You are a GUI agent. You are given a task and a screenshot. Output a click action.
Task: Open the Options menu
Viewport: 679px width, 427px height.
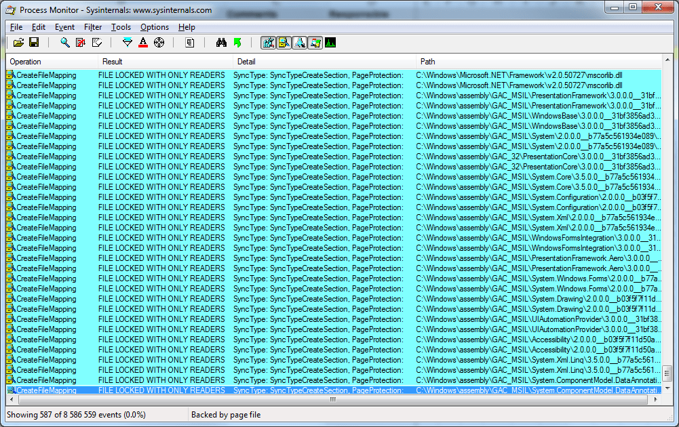click(x=154, y=27)
